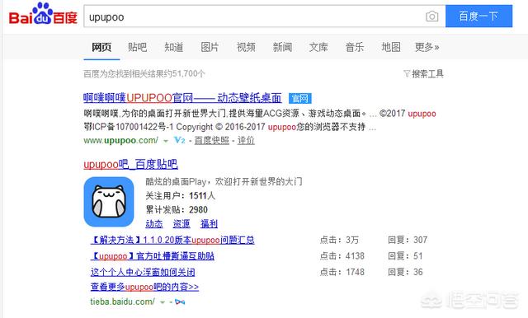
Task: Switch to the 视频 videos tab
Action: click(246, 47)
